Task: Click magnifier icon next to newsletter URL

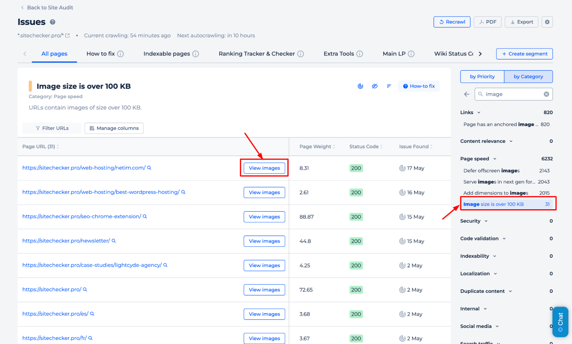Action: click(114, 241)
